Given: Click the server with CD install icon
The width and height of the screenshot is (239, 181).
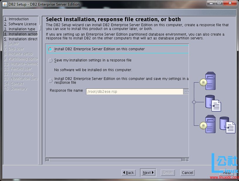Looking at the screenshot, I should point(208,81).
